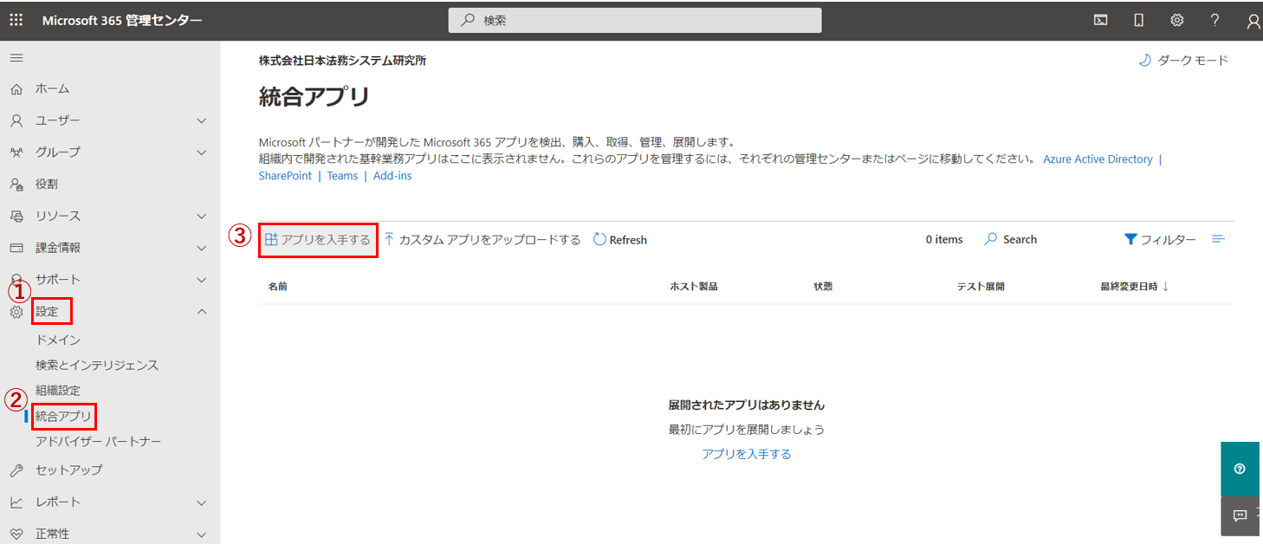This screenshot has width=1263, height=544.
Task: Expand the ユーザー navigation section
Action: (x=201, y=120)
